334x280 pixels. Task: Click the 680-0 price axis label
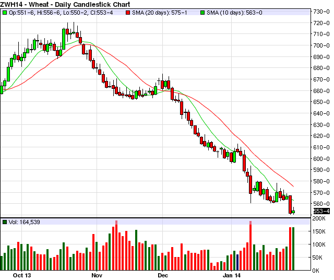[321, 68]
